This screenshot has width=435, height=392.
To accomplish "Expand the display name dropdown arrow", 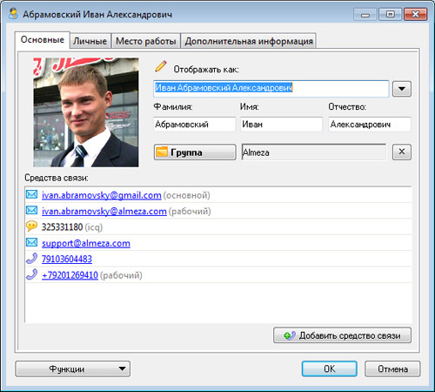I will tap(402, 89).
